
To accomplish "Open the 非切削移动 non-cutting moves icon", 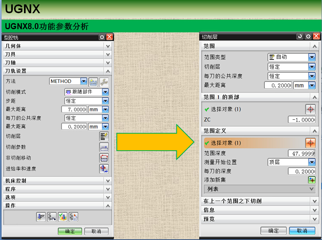I will 104,158.
